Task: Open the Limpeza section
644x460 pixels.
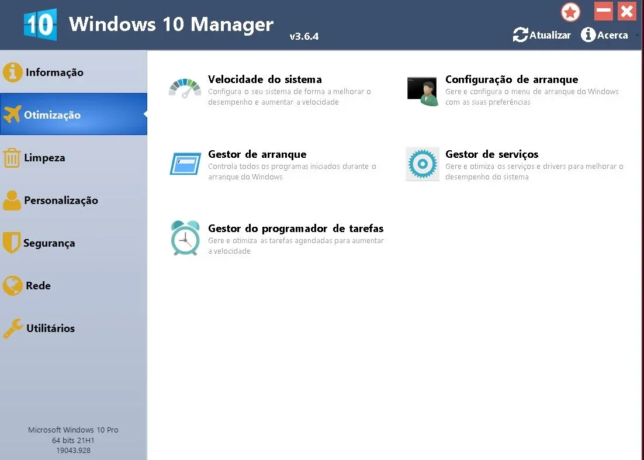Action: [74, 158]
